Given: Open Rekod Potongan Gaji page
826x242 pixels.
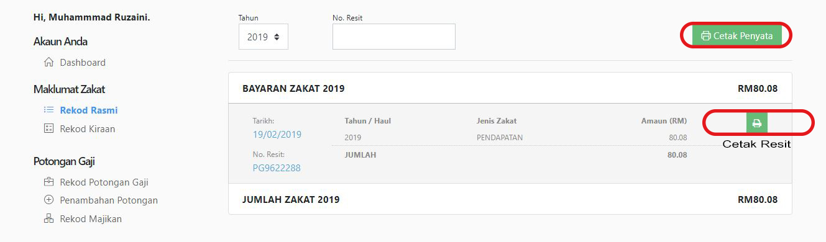Looking at the screenshot, I should (104, 182).
